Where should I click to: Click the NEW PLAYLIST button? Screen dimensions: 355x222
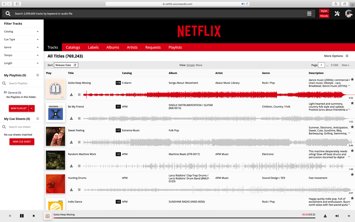19,108
